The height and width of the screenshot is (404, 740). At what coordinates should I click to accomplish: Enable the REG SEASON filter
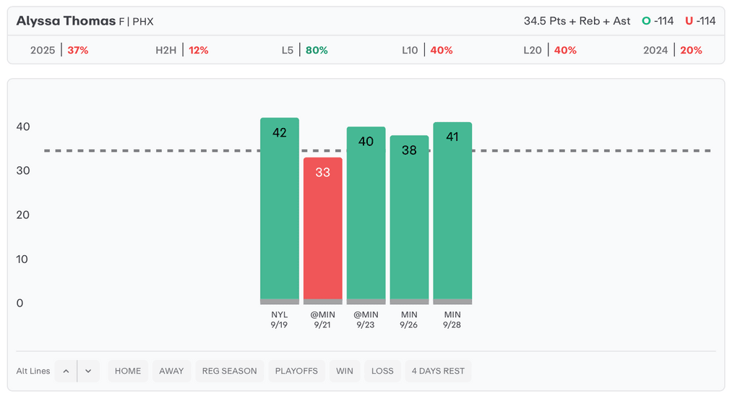point(230,371)
